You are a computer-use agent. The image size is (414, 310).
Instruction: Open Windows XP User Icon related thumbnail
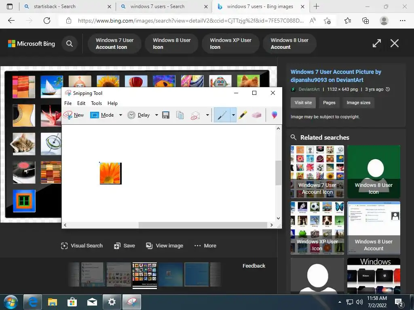tap(317, 228)
